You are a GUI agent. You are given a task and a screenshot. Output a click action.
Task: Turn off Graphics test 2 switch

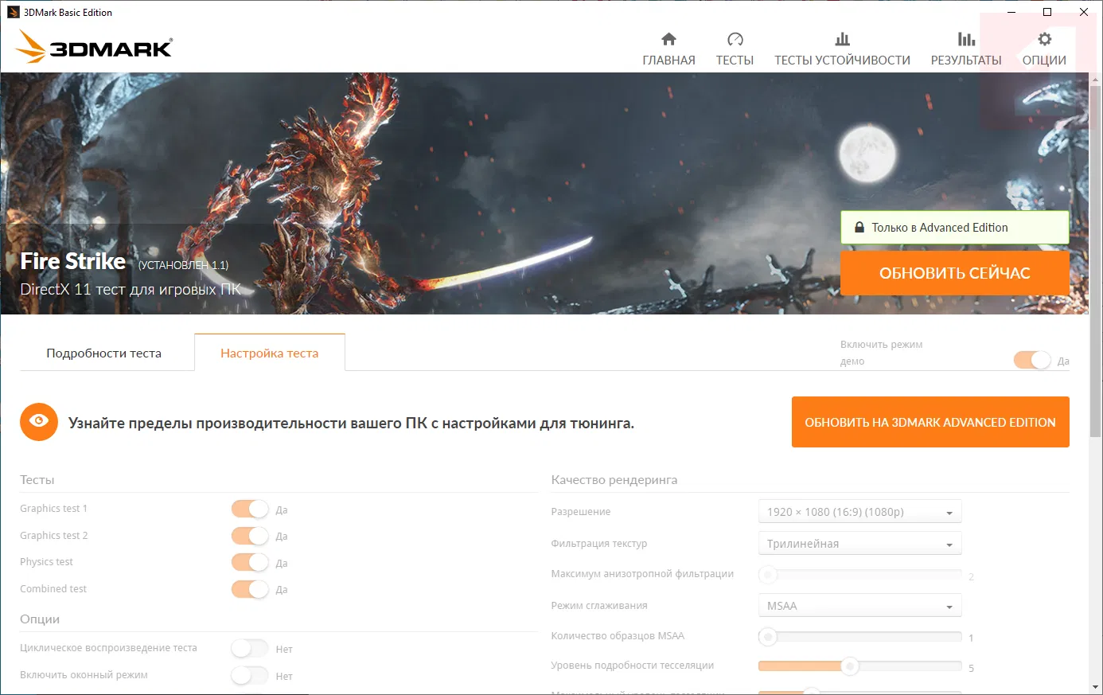click(x=250, y=536)
